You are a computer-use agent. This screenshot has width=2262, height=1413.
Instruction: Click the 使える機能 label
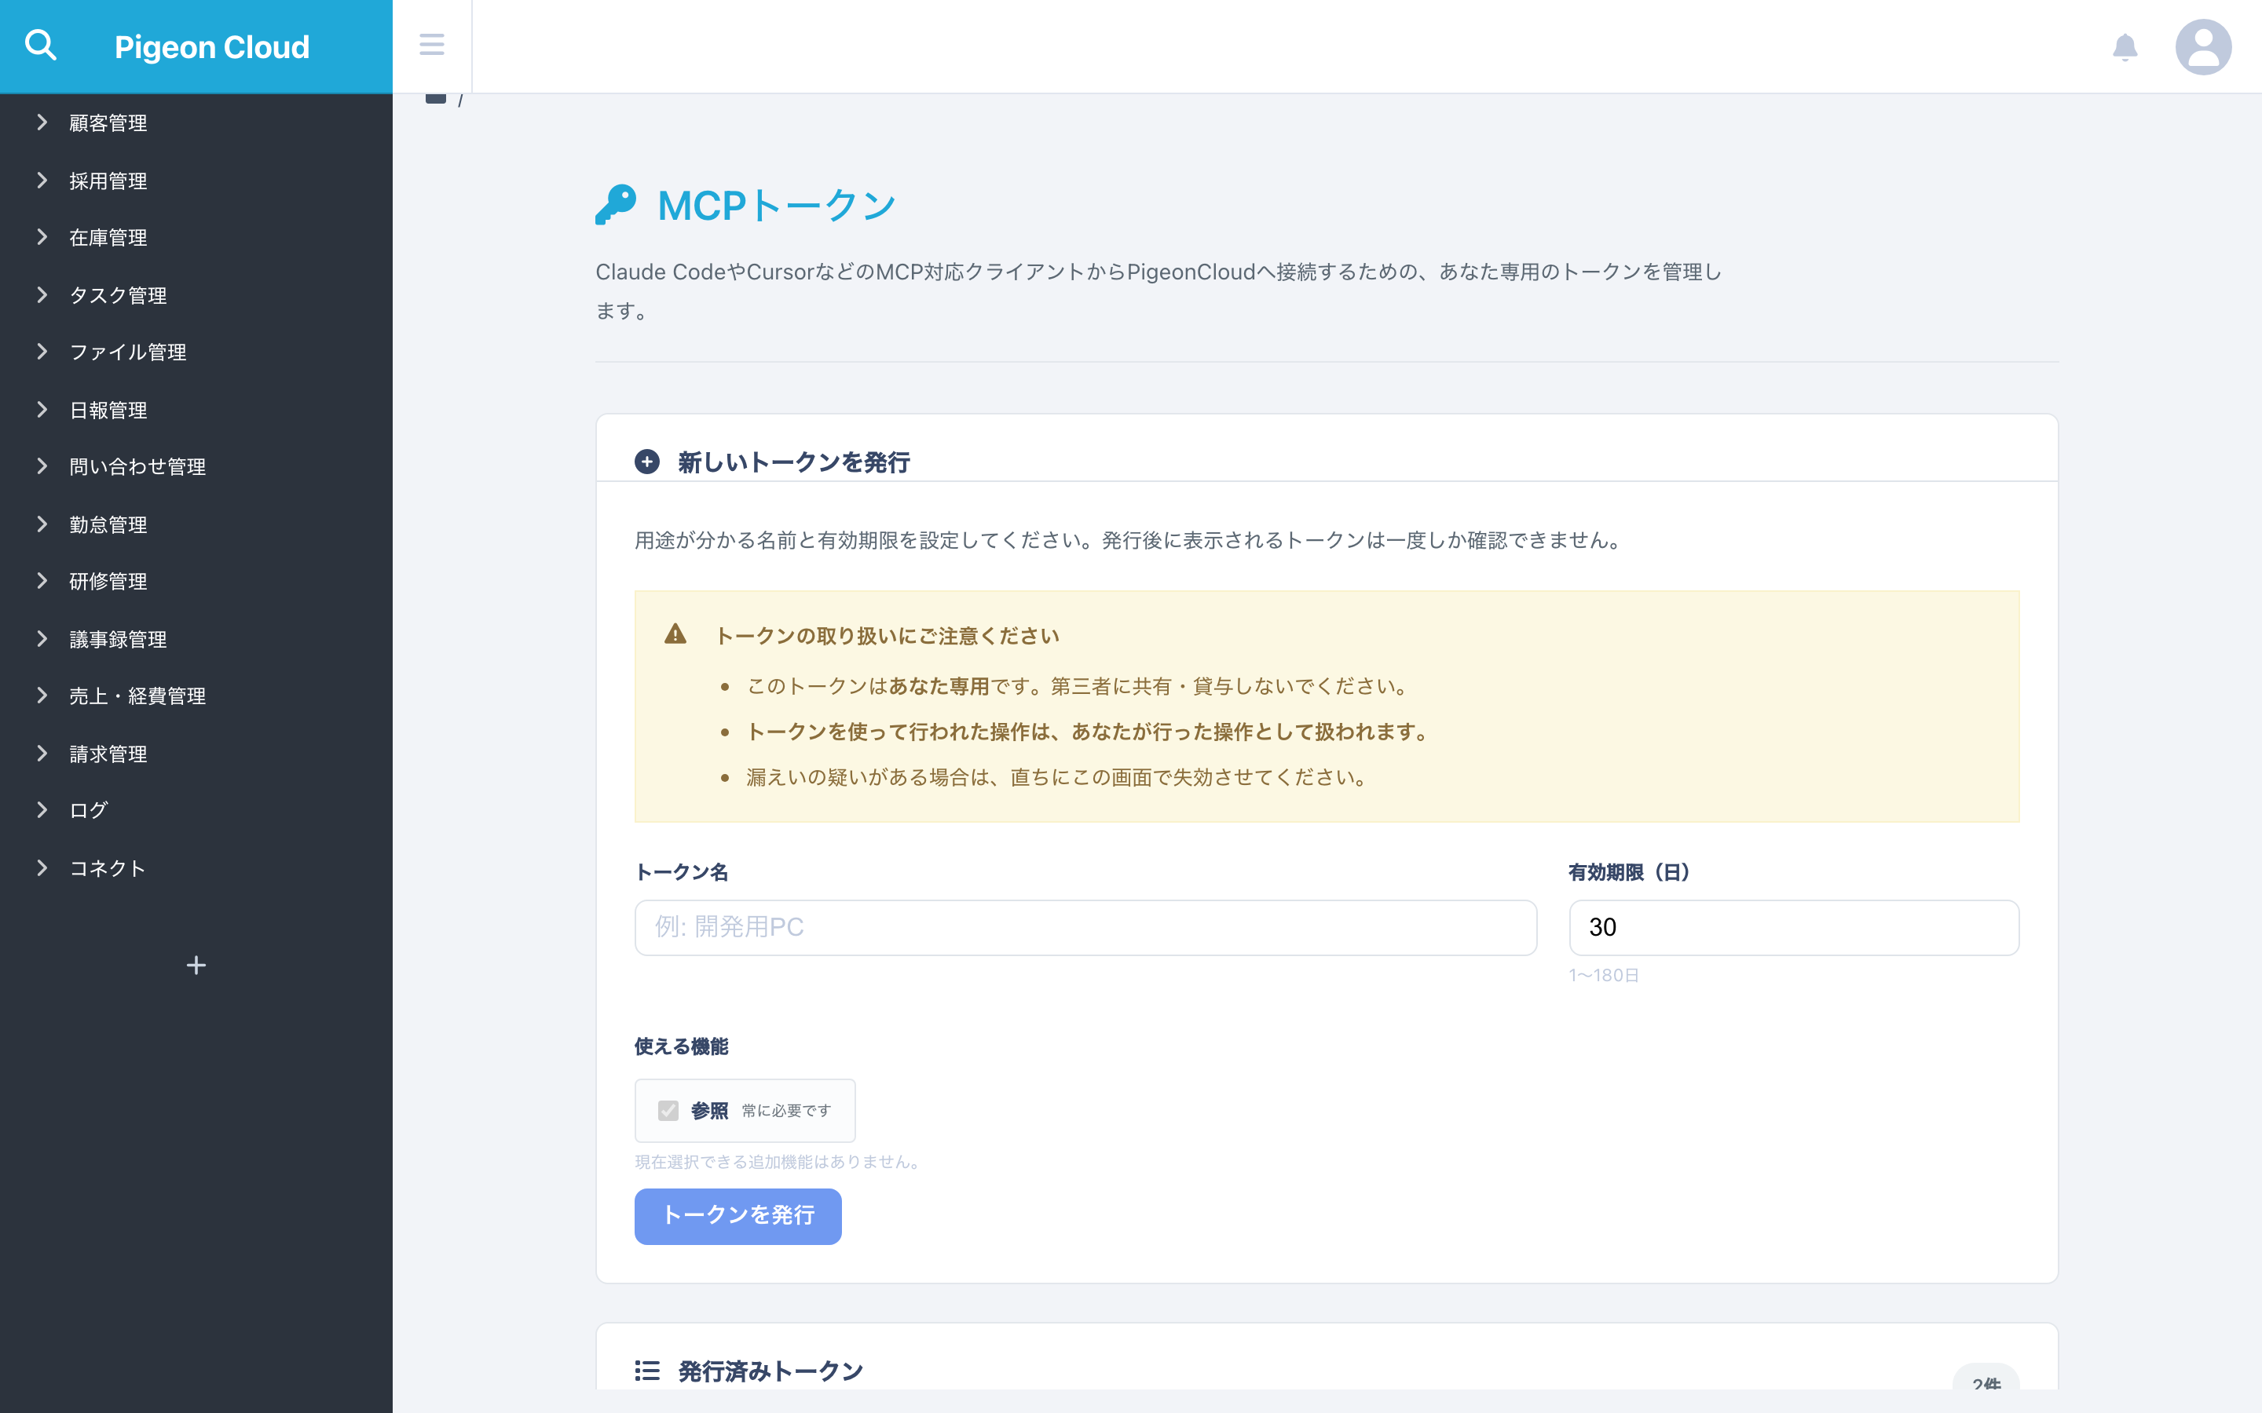tap(682, 1046)
